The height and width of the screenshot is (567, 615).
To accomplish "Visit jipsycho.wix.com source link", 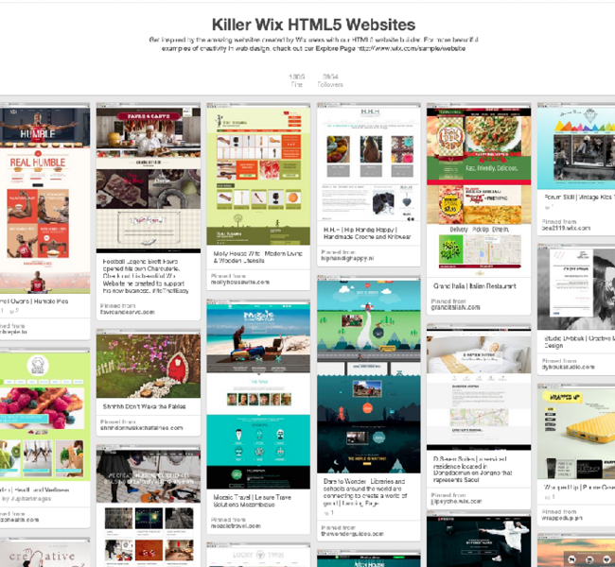I will (457, 502).
